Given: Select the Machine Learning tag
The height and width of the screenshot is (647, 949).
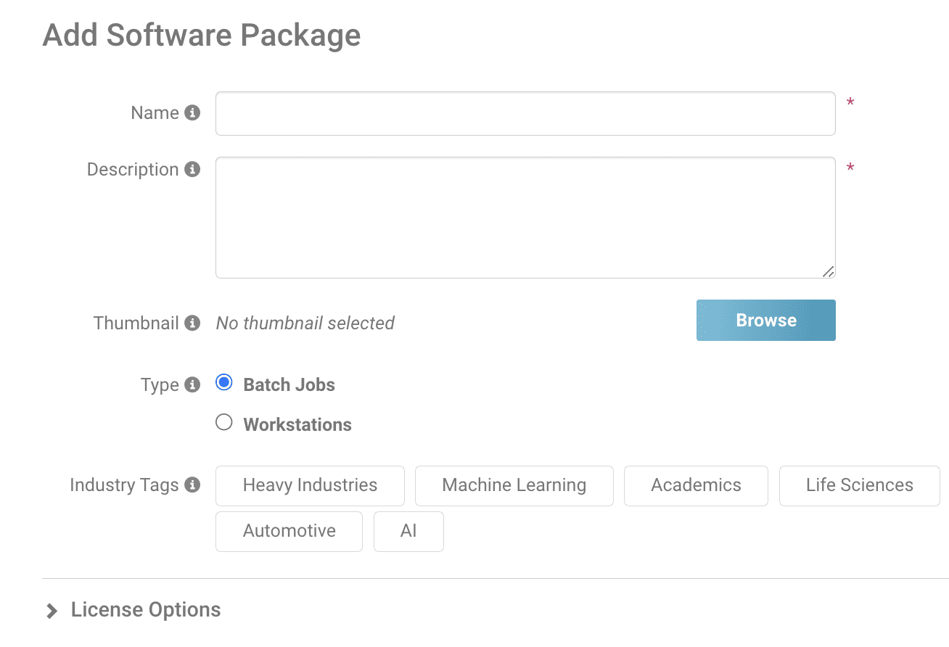Looking at the screenshot, I should (514, 485).
